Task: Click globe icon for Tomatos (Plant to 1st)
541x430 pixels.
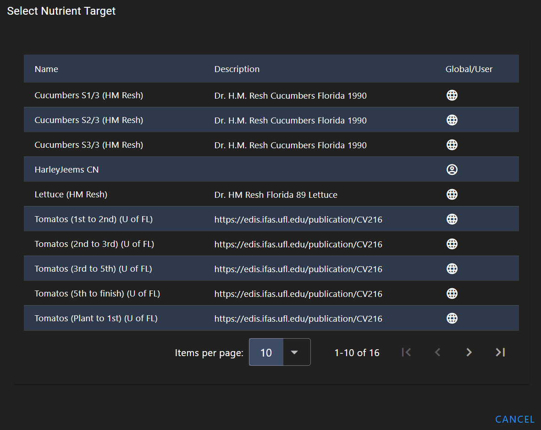Action: (x=452, y=318)
